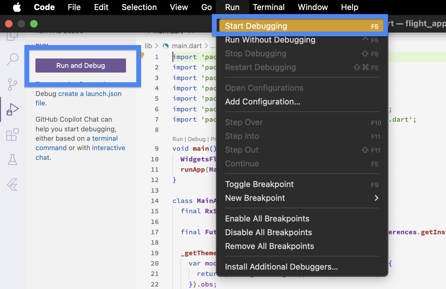
Task: Open the Testing flask icon
Action: point(13,160)
